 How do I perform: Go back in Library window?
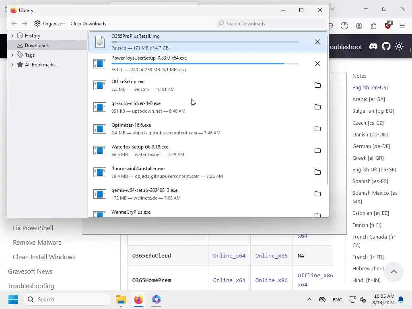click(14, 23)
